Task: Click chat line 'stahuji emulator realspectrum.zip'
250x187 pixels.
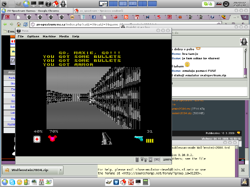Action: 199,75
